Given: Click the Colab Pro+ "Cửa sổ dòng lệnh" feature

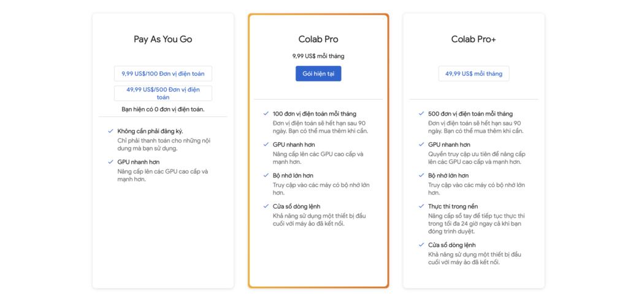Looking at the screenshot, I should tap(452, 245).
